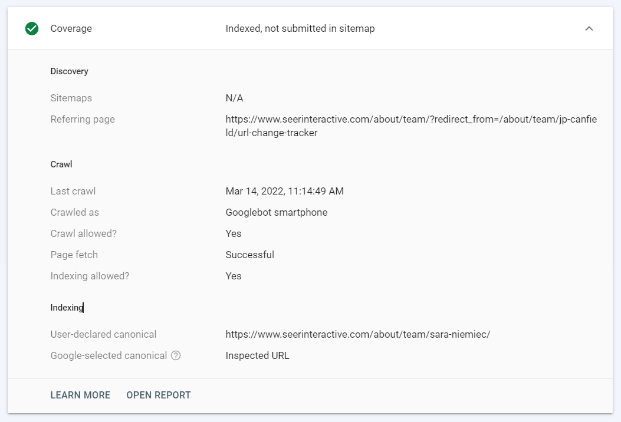Click the Last crawl date value
The image size is (621, 422).
284,191
